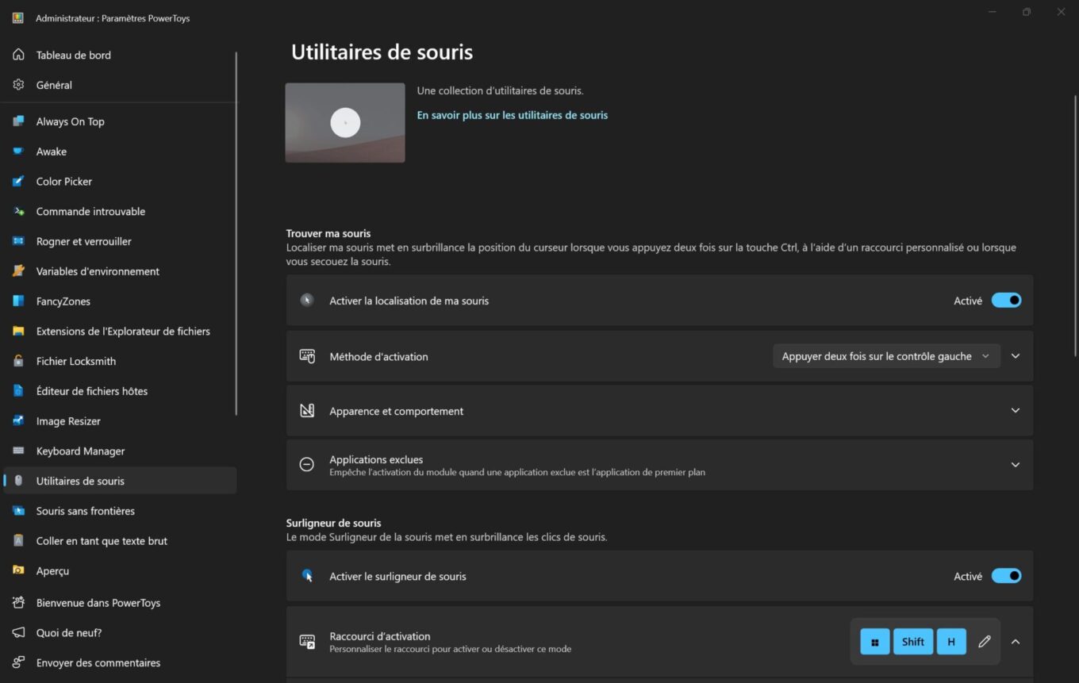Select Utilitaires de souris in the sidebar
The height and width of the screenshot is (683, 1079).
click(x=120, y=481)
